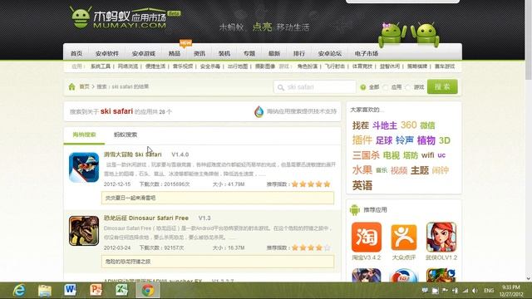The image size is (532, 299).
Task: Select the 应用 radio button
Action: pyautogui.click(x=386, y=87)
